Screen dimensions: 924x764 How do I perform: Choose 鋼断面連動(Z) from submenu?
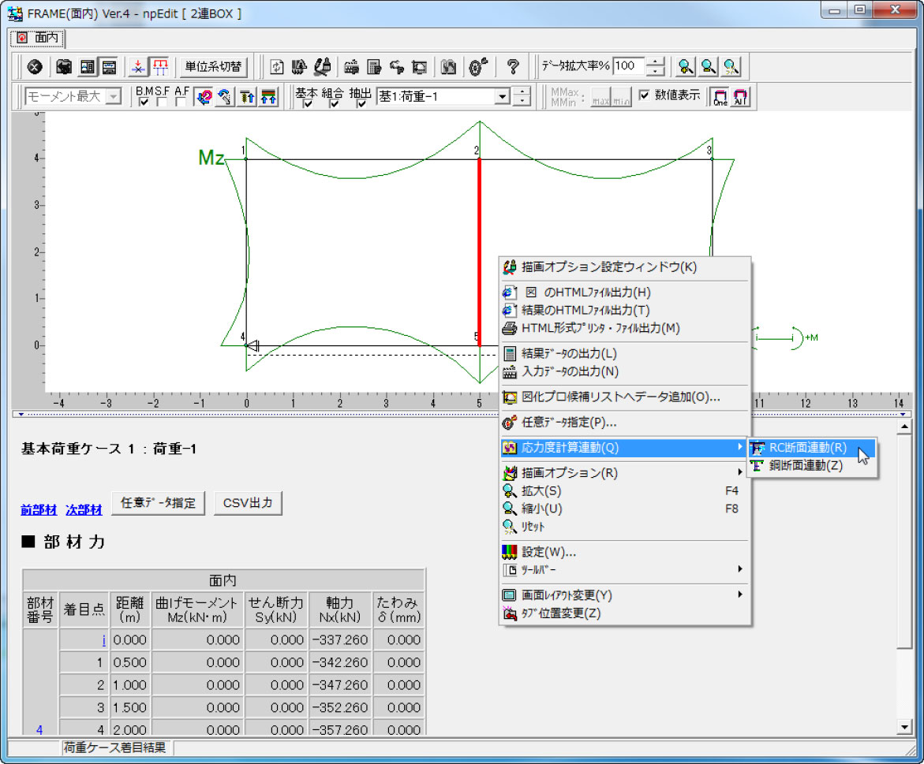(x=812, y=466)
